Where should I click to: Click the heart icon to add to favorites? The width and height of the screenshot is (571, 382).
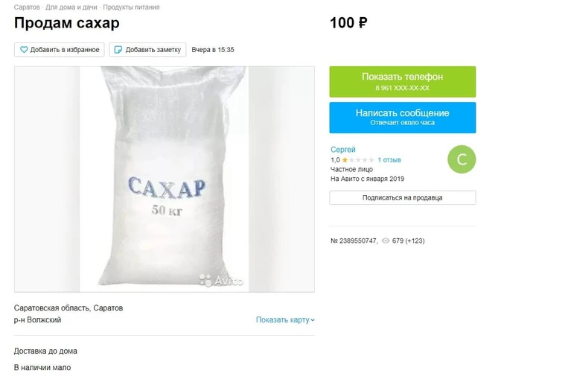[x=24, y=50]
